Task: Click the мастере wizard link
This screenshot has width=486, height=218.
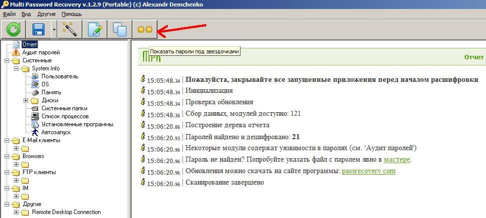Action: click(x=396, y=160)
